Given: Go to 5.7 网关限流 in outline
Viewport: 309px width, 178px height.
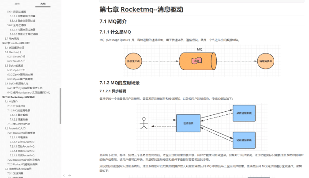Looking at the screenshot, I should [12, 38].
